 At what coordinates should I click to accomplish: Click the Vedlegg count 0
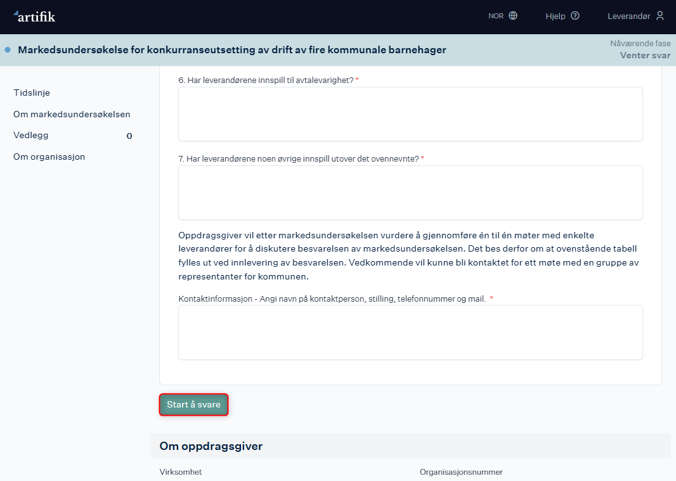pos(129,136)
